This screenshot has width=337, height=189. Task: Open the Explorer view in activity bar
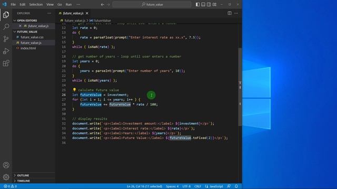tap(6, 15)
